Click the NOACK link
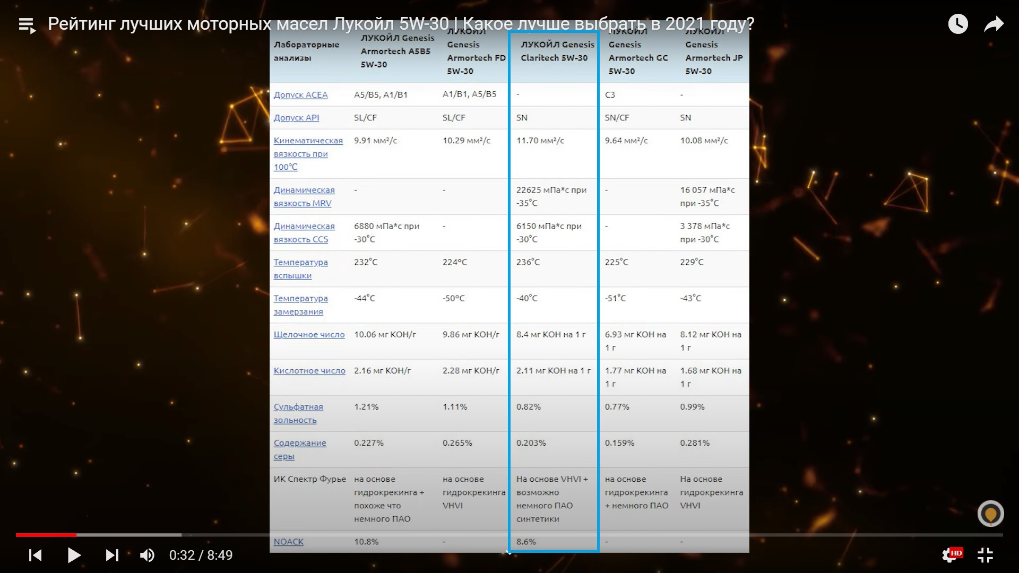Screen dimensions: 1019x573 (289, 542)
